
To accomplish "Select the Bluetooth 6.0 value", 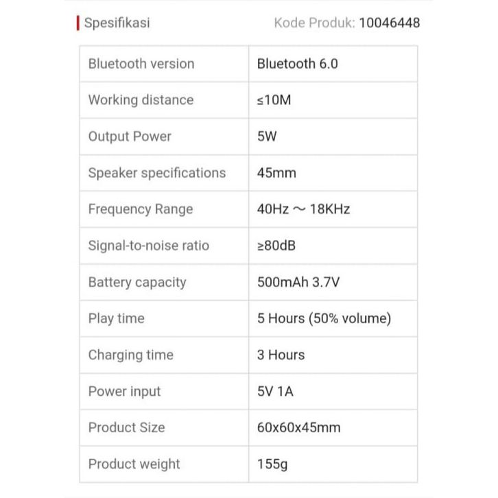I will 298,64.
